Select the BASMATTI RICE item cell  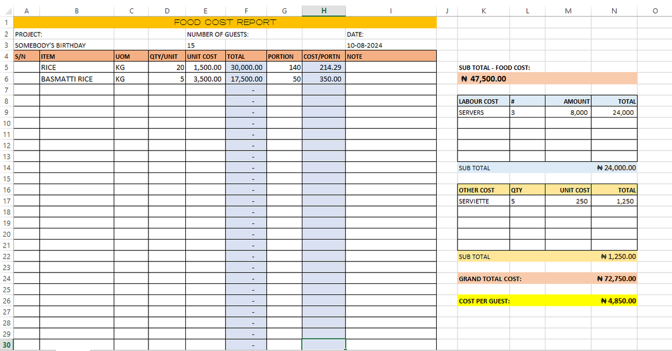pos(76,78)
